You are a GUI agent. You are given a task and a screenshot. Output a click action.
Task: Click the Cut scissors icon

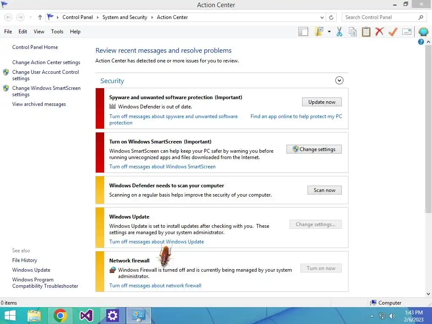340,32
